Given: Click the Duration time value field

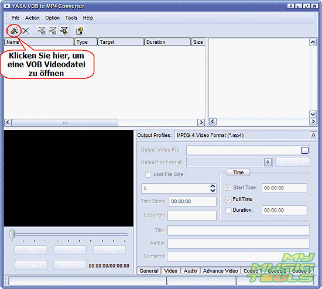Looking at the screenshot, I should (x=285, y=211).
